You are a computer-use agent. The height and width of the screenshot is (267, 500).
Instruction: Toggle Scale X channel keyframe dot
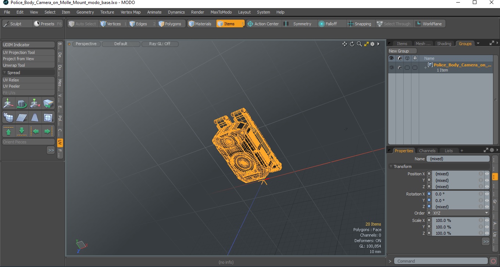coord(429,220)
